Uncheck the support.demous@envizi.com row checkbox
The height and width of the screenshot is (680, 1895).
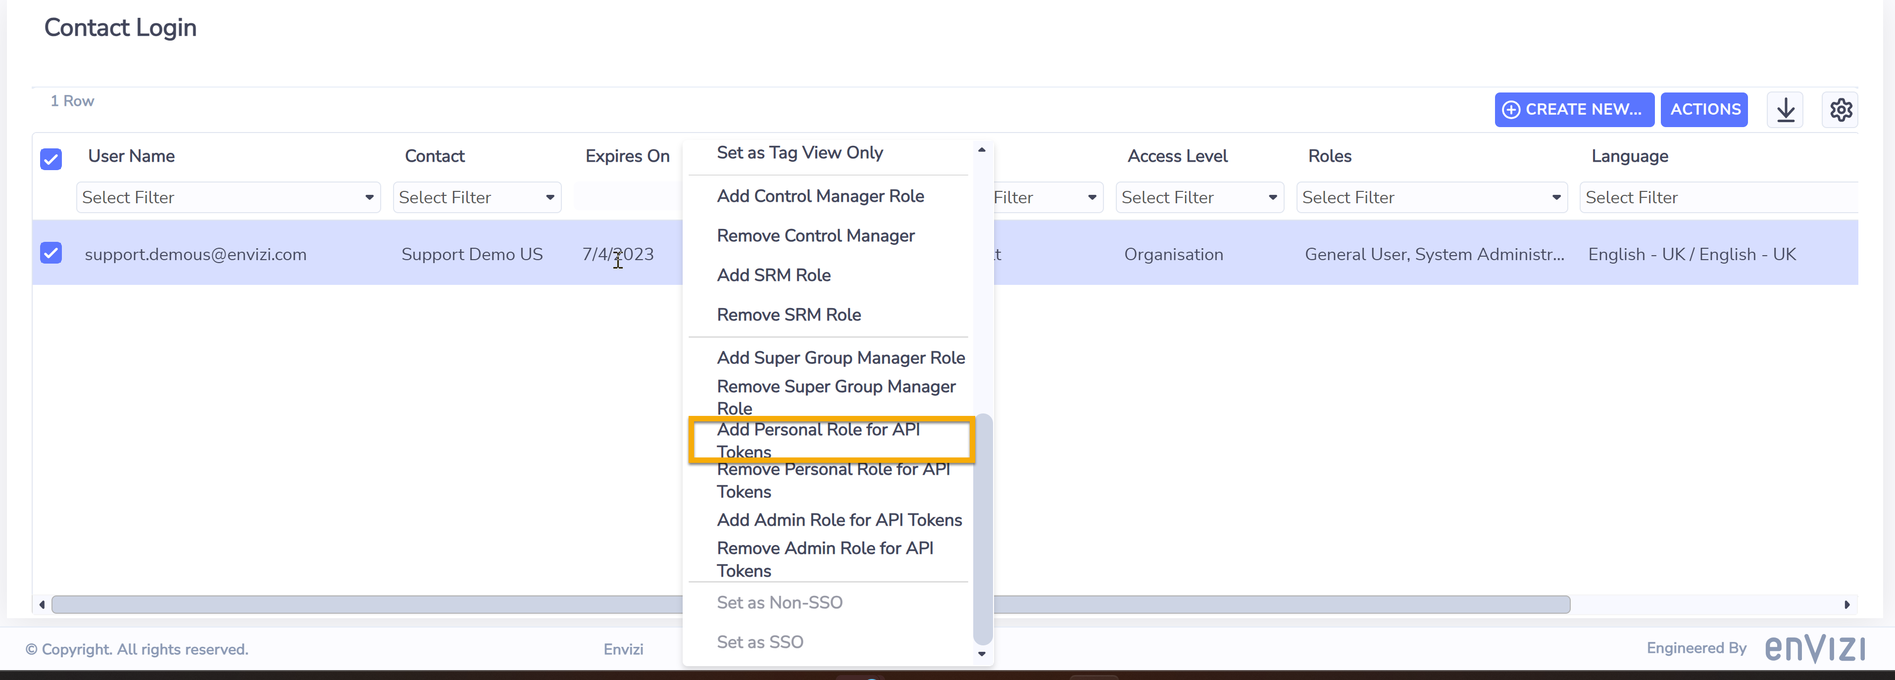51,253
